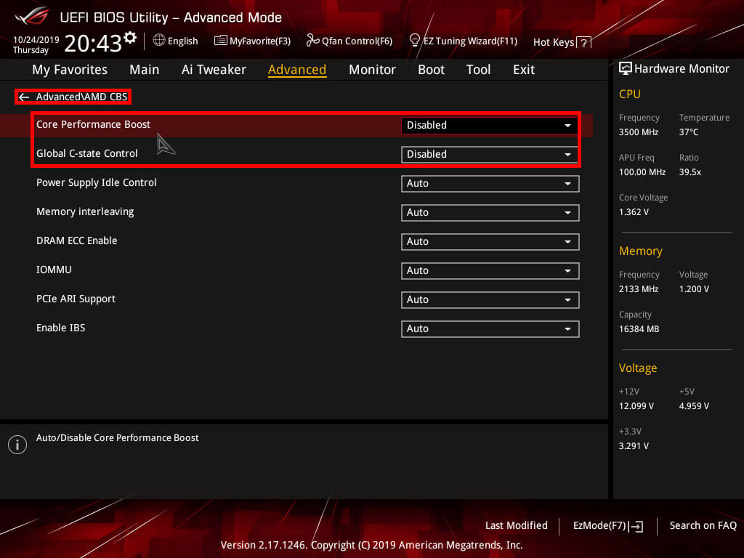Select the Exit tab

524,70
